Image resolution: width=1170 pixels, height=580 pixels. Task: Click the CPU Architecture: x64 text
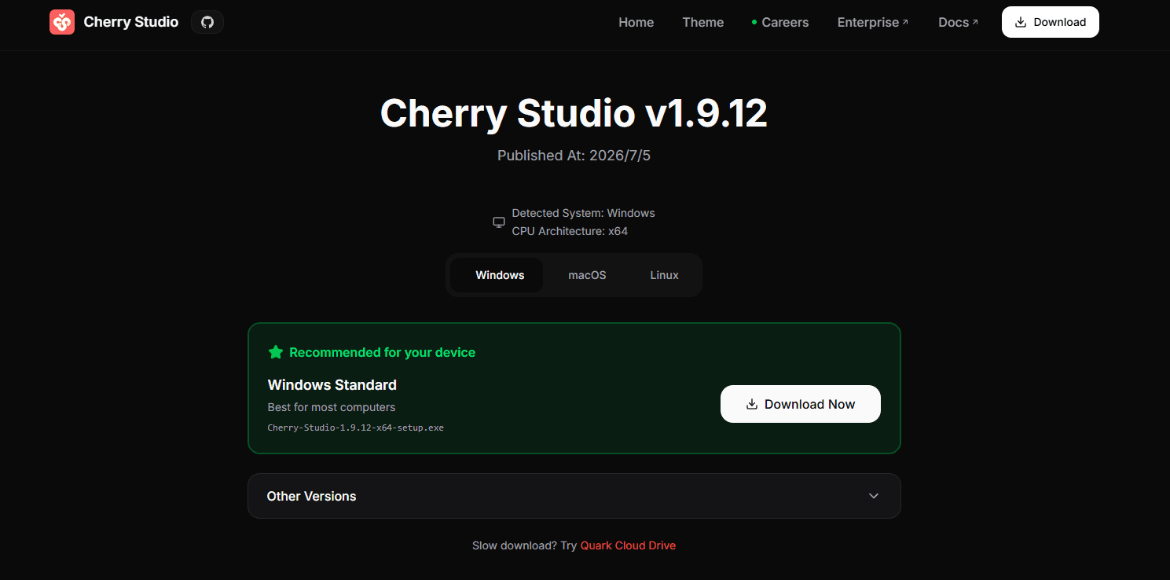pyautogui.click(x=570, y=231)
